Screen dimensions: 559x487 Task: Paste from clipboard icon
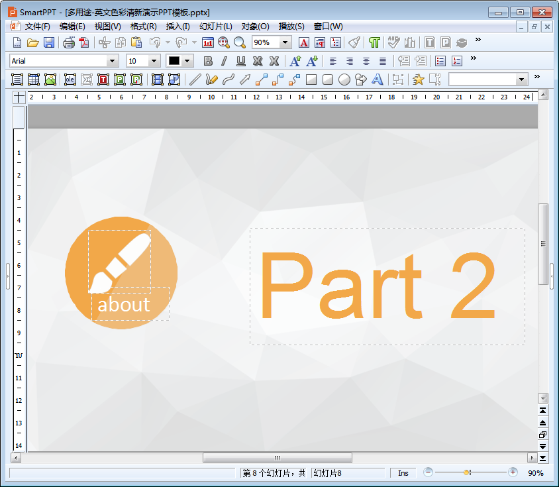tap(136, 42)
